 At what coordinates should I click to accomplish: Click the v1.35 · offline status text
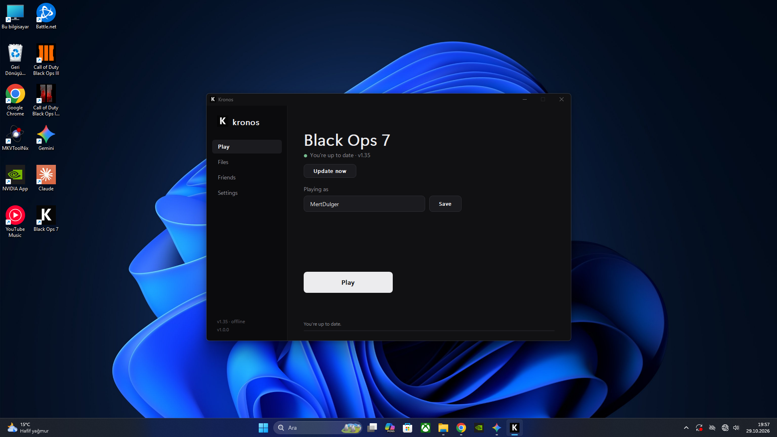pos(231,322)
